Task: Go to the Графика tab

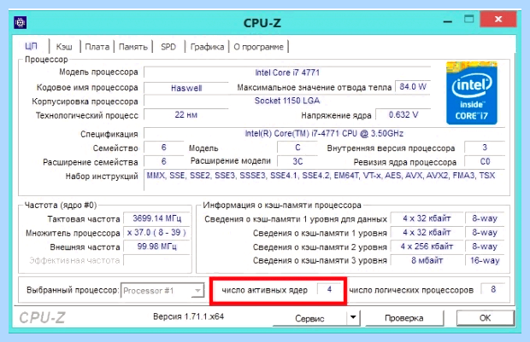Action: (207, 47)
